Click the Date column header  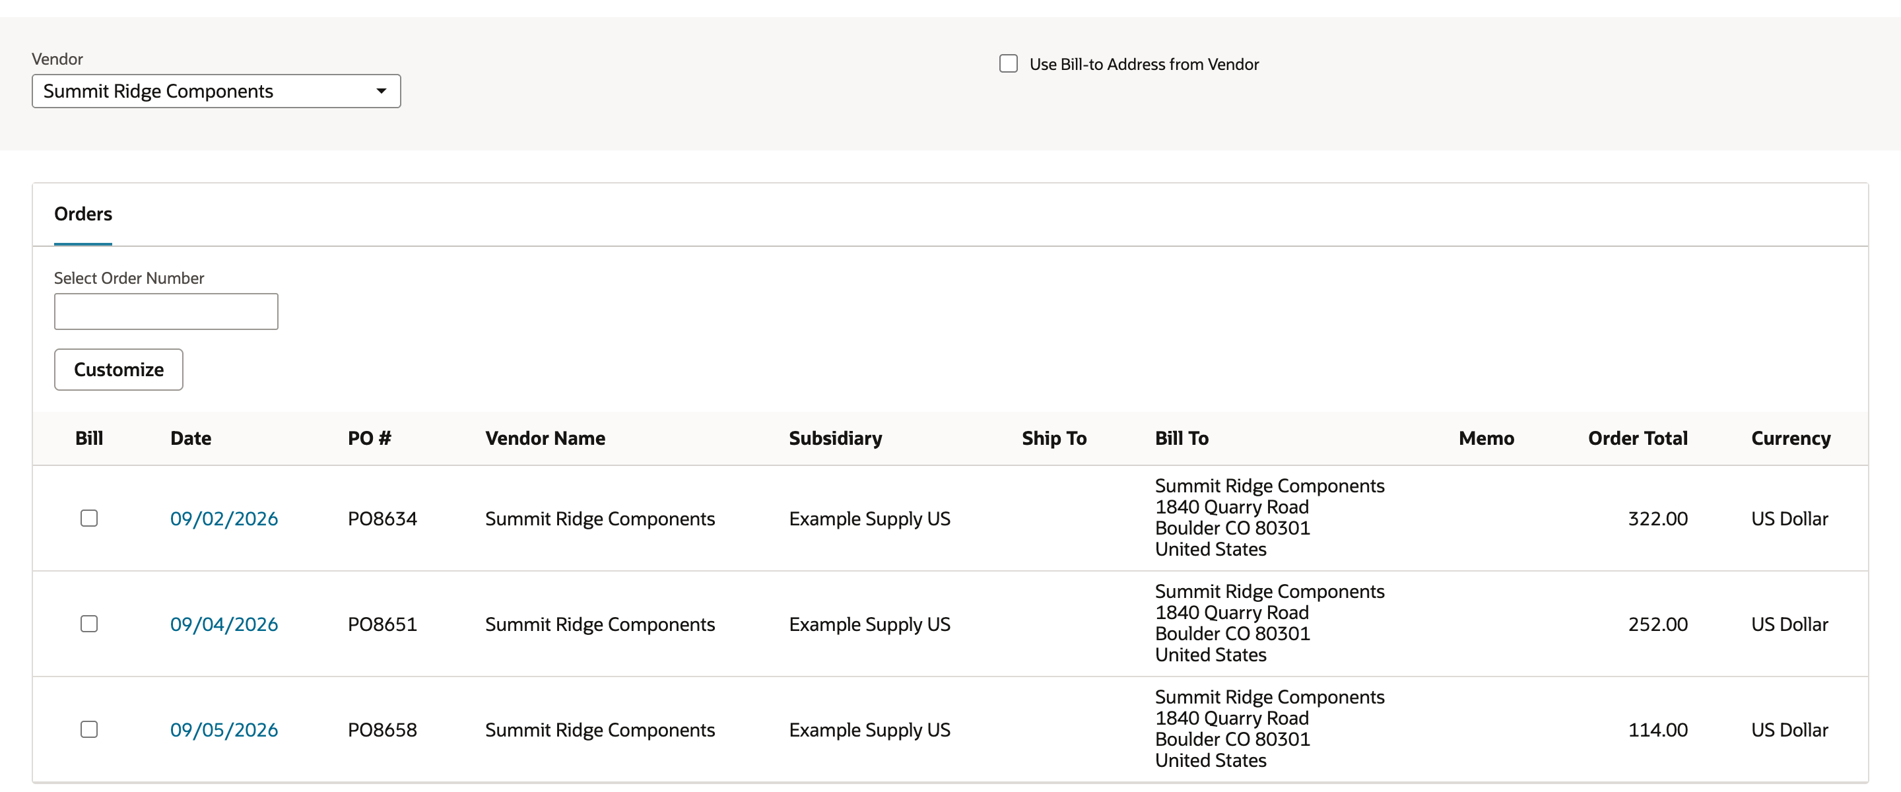point(190,438)
